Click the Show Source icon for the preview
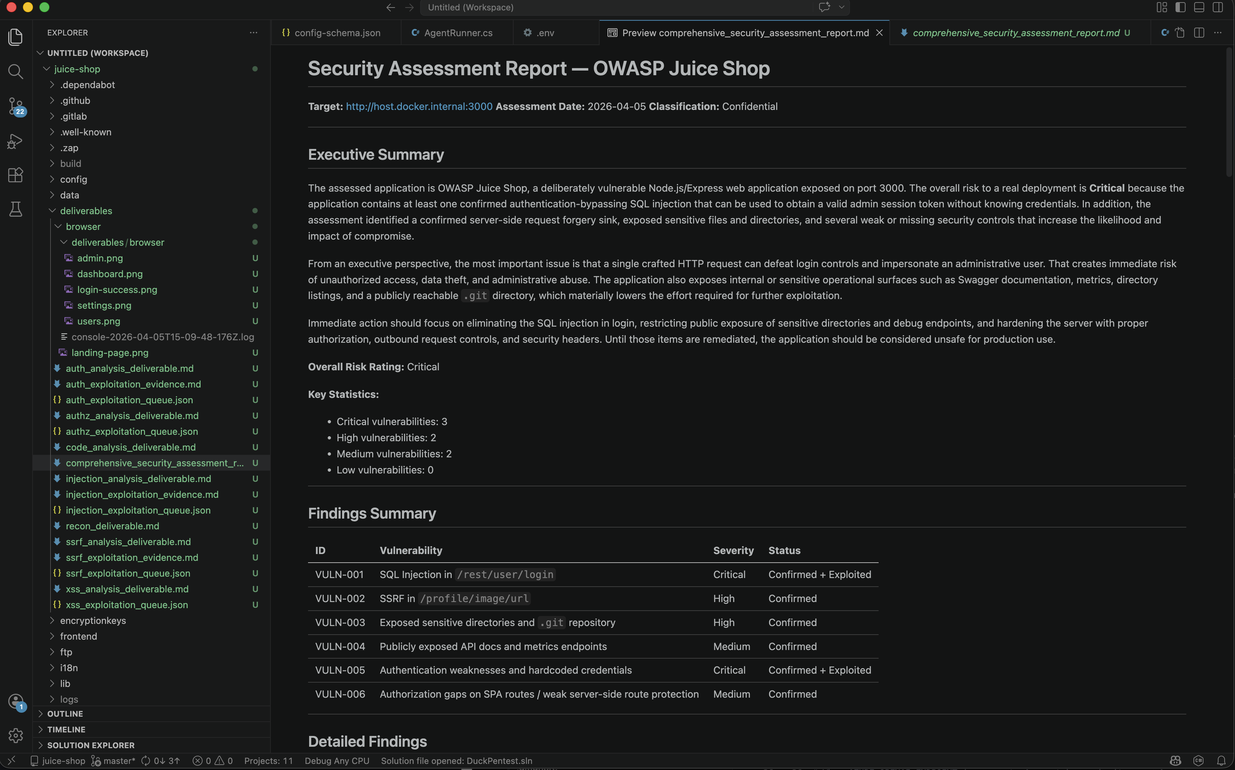 (x=1180, y=33)
